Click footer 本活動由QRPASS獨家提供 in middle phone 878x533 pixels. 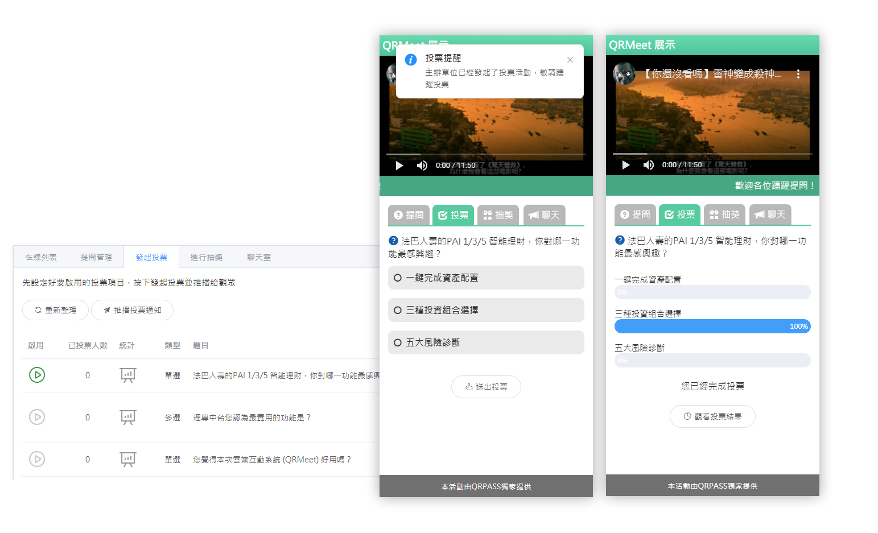point(486,486)
